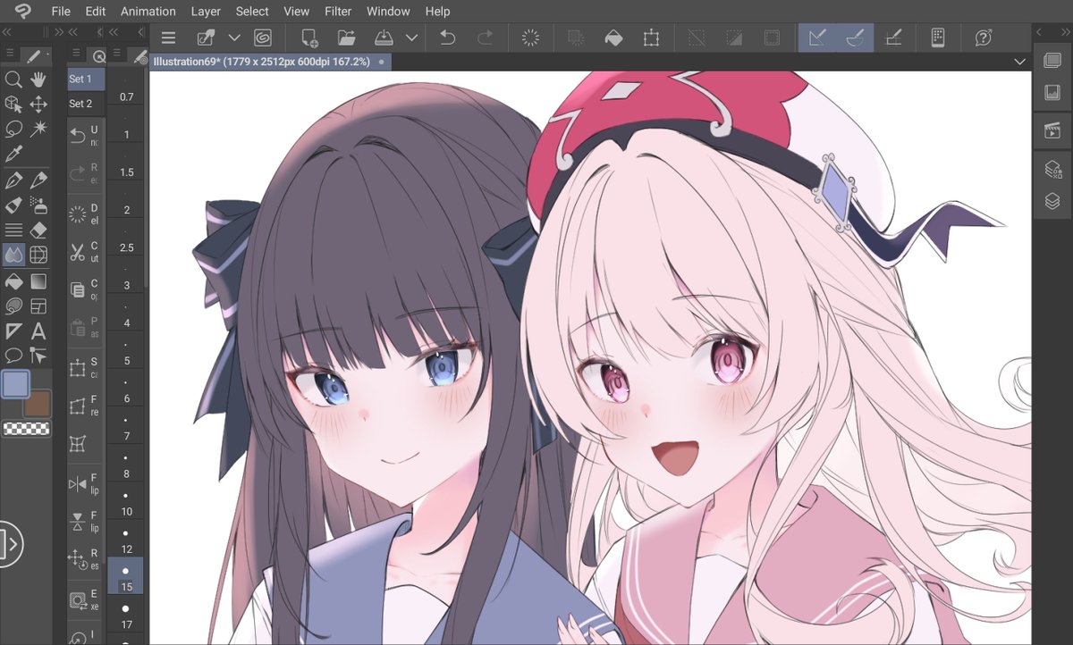Create a new canvas from command bar
Viewport: 1073px width, 645px height.
pyautogui.click(x=309, y=38)
